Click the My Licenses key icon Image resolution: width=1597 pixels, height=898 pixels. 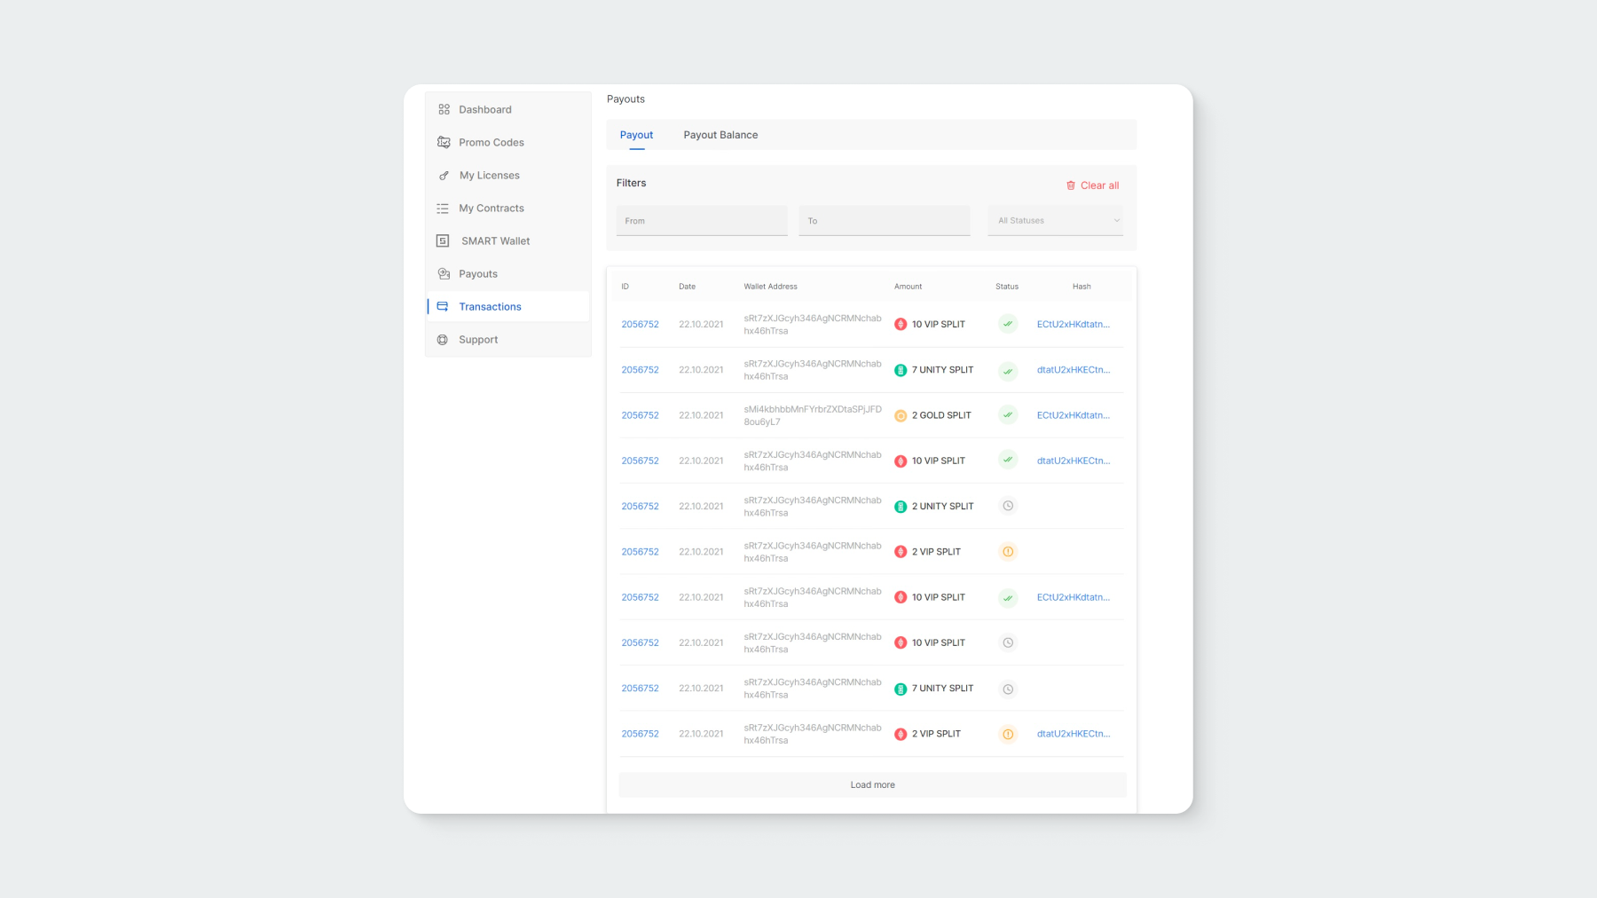(444, 176)
